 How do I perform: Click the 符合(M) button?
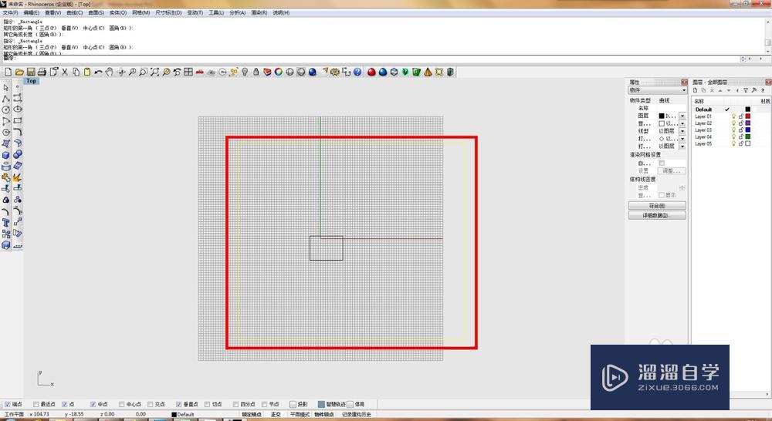point(657,206)
